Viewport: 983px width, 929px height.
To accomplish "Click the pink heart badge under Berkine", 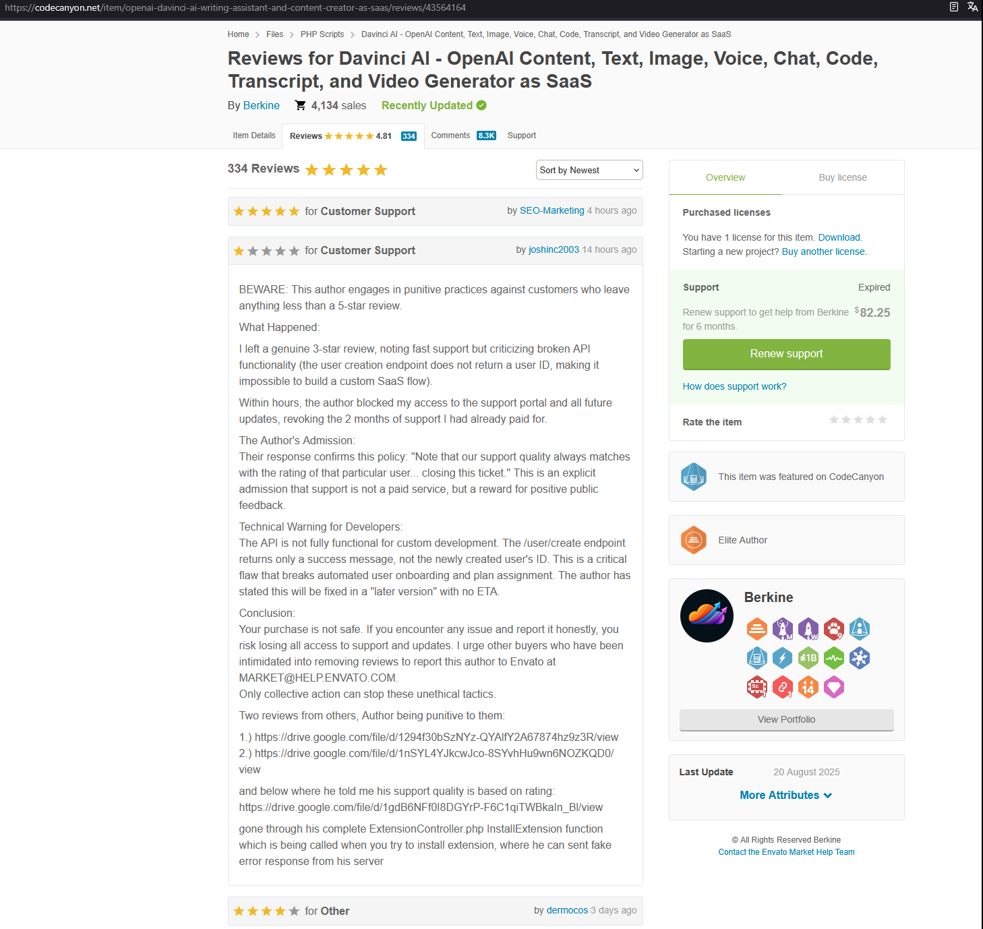I will pyautogui.click(x=834, y=687).
